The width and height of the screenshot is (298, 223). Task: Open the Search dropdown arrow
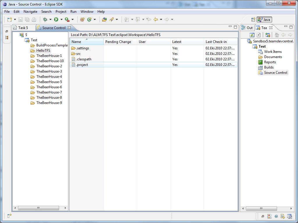117,19
